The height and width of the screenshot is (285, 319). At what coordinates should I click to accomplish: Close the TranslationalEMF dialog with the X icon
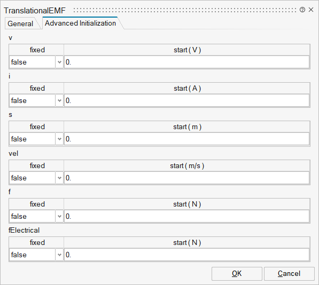311,10
